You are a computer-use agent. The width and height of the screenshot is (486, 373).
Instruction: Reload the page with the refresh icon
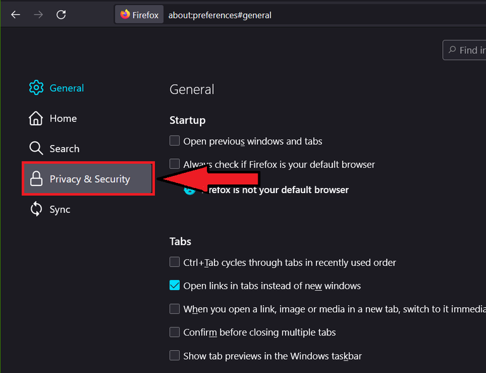(61, 15)
